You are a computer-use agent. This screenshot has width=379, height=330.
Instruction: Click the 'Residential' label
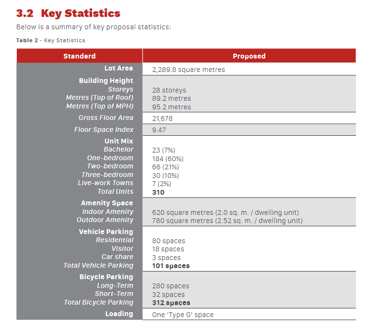pyautogui.click(x=115, y=240)
